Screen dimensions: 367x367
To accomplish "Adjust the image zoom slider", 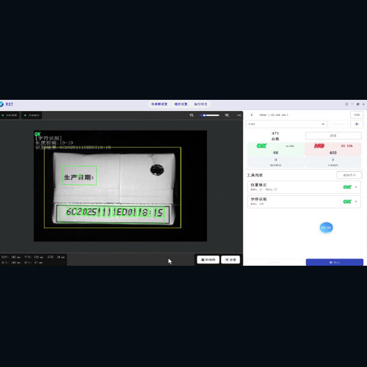I will click(209, 115).
